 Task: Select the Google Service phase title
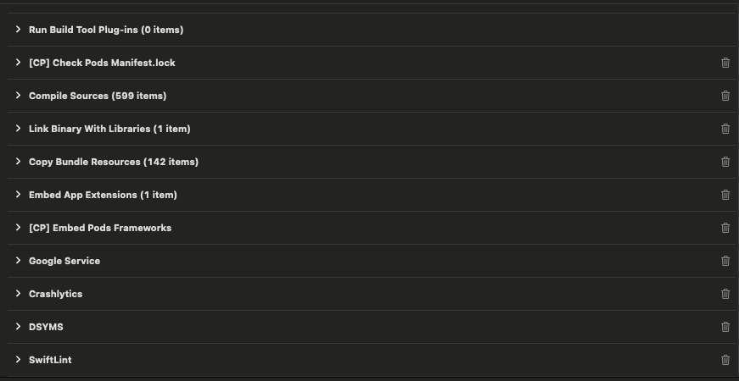tap(64, 261)
